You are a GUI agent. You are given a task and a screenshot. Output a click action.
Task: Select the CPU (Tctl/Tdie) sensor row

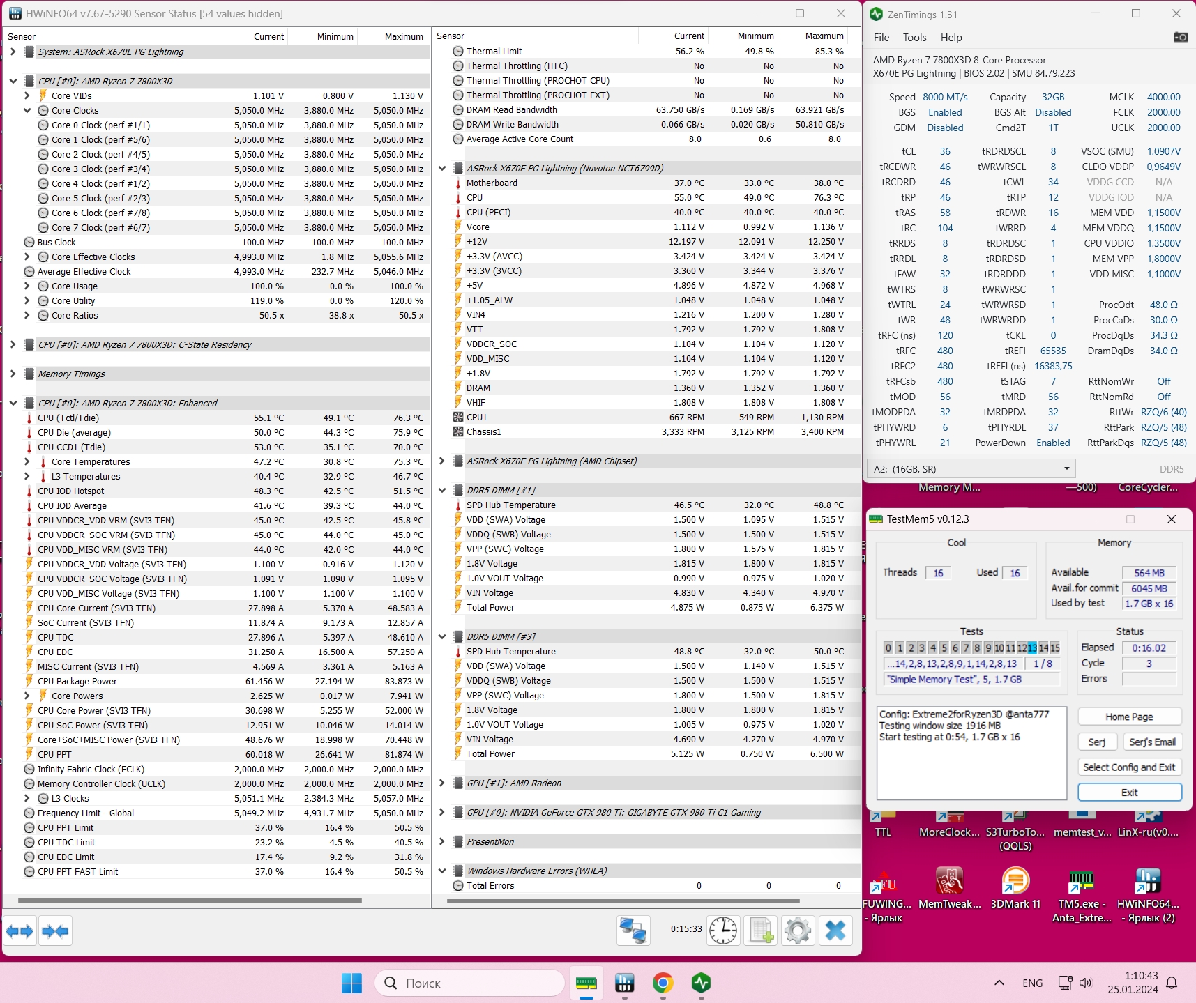point(216,418)
